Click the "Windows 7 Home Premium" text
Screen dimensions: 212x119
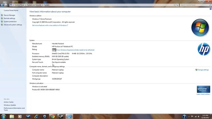coord(42,19)
